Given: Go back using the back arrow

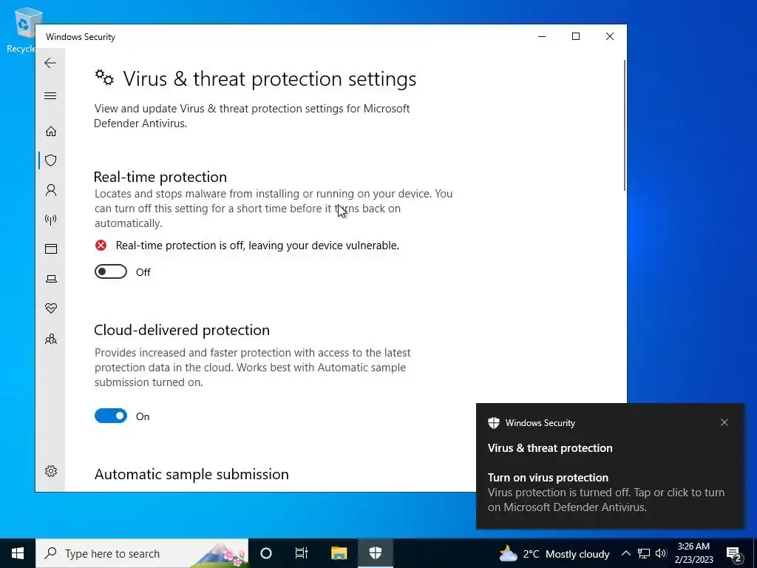Looking at the screenshot, I should 50,63.
